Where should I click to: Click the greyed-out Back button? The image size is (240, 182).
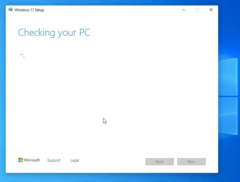click(x=160, y=162)
